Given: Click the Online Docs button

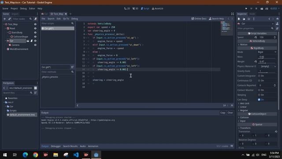Looking at the screenshot, I should [199, 19].
